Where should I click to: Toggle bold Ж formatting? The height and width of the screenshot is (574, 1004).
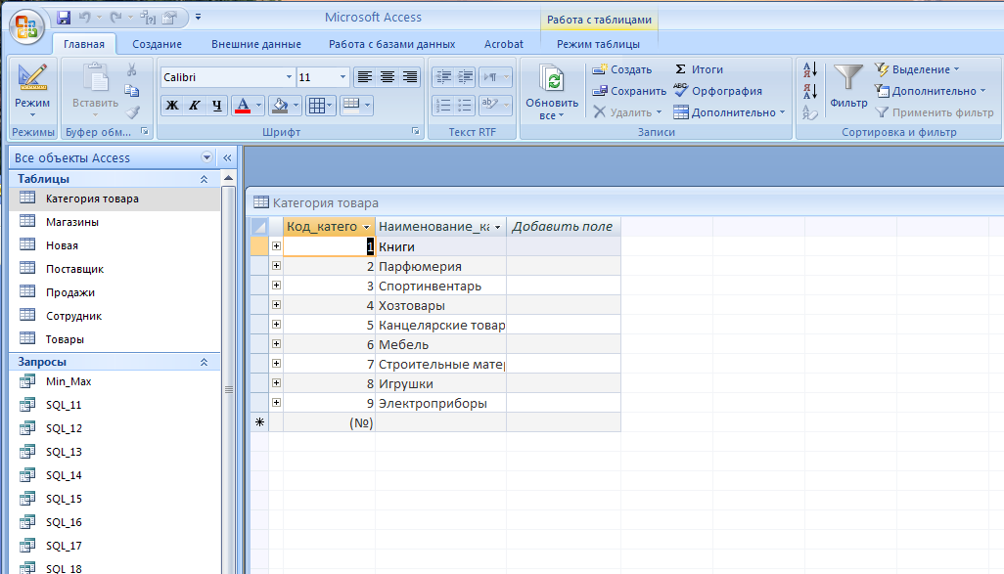(x=172, y=106)
